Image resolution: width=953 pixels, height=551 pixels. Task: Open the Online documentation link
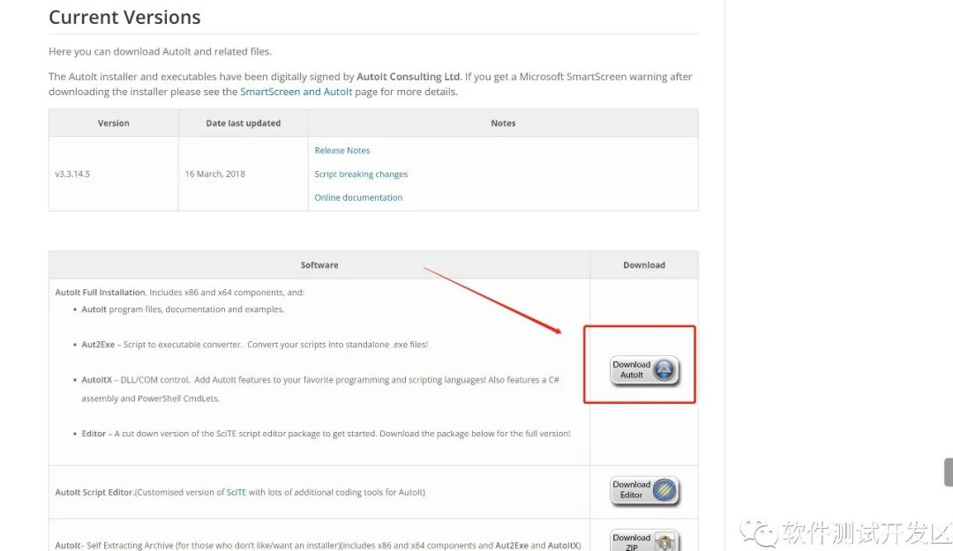(358, 197)
